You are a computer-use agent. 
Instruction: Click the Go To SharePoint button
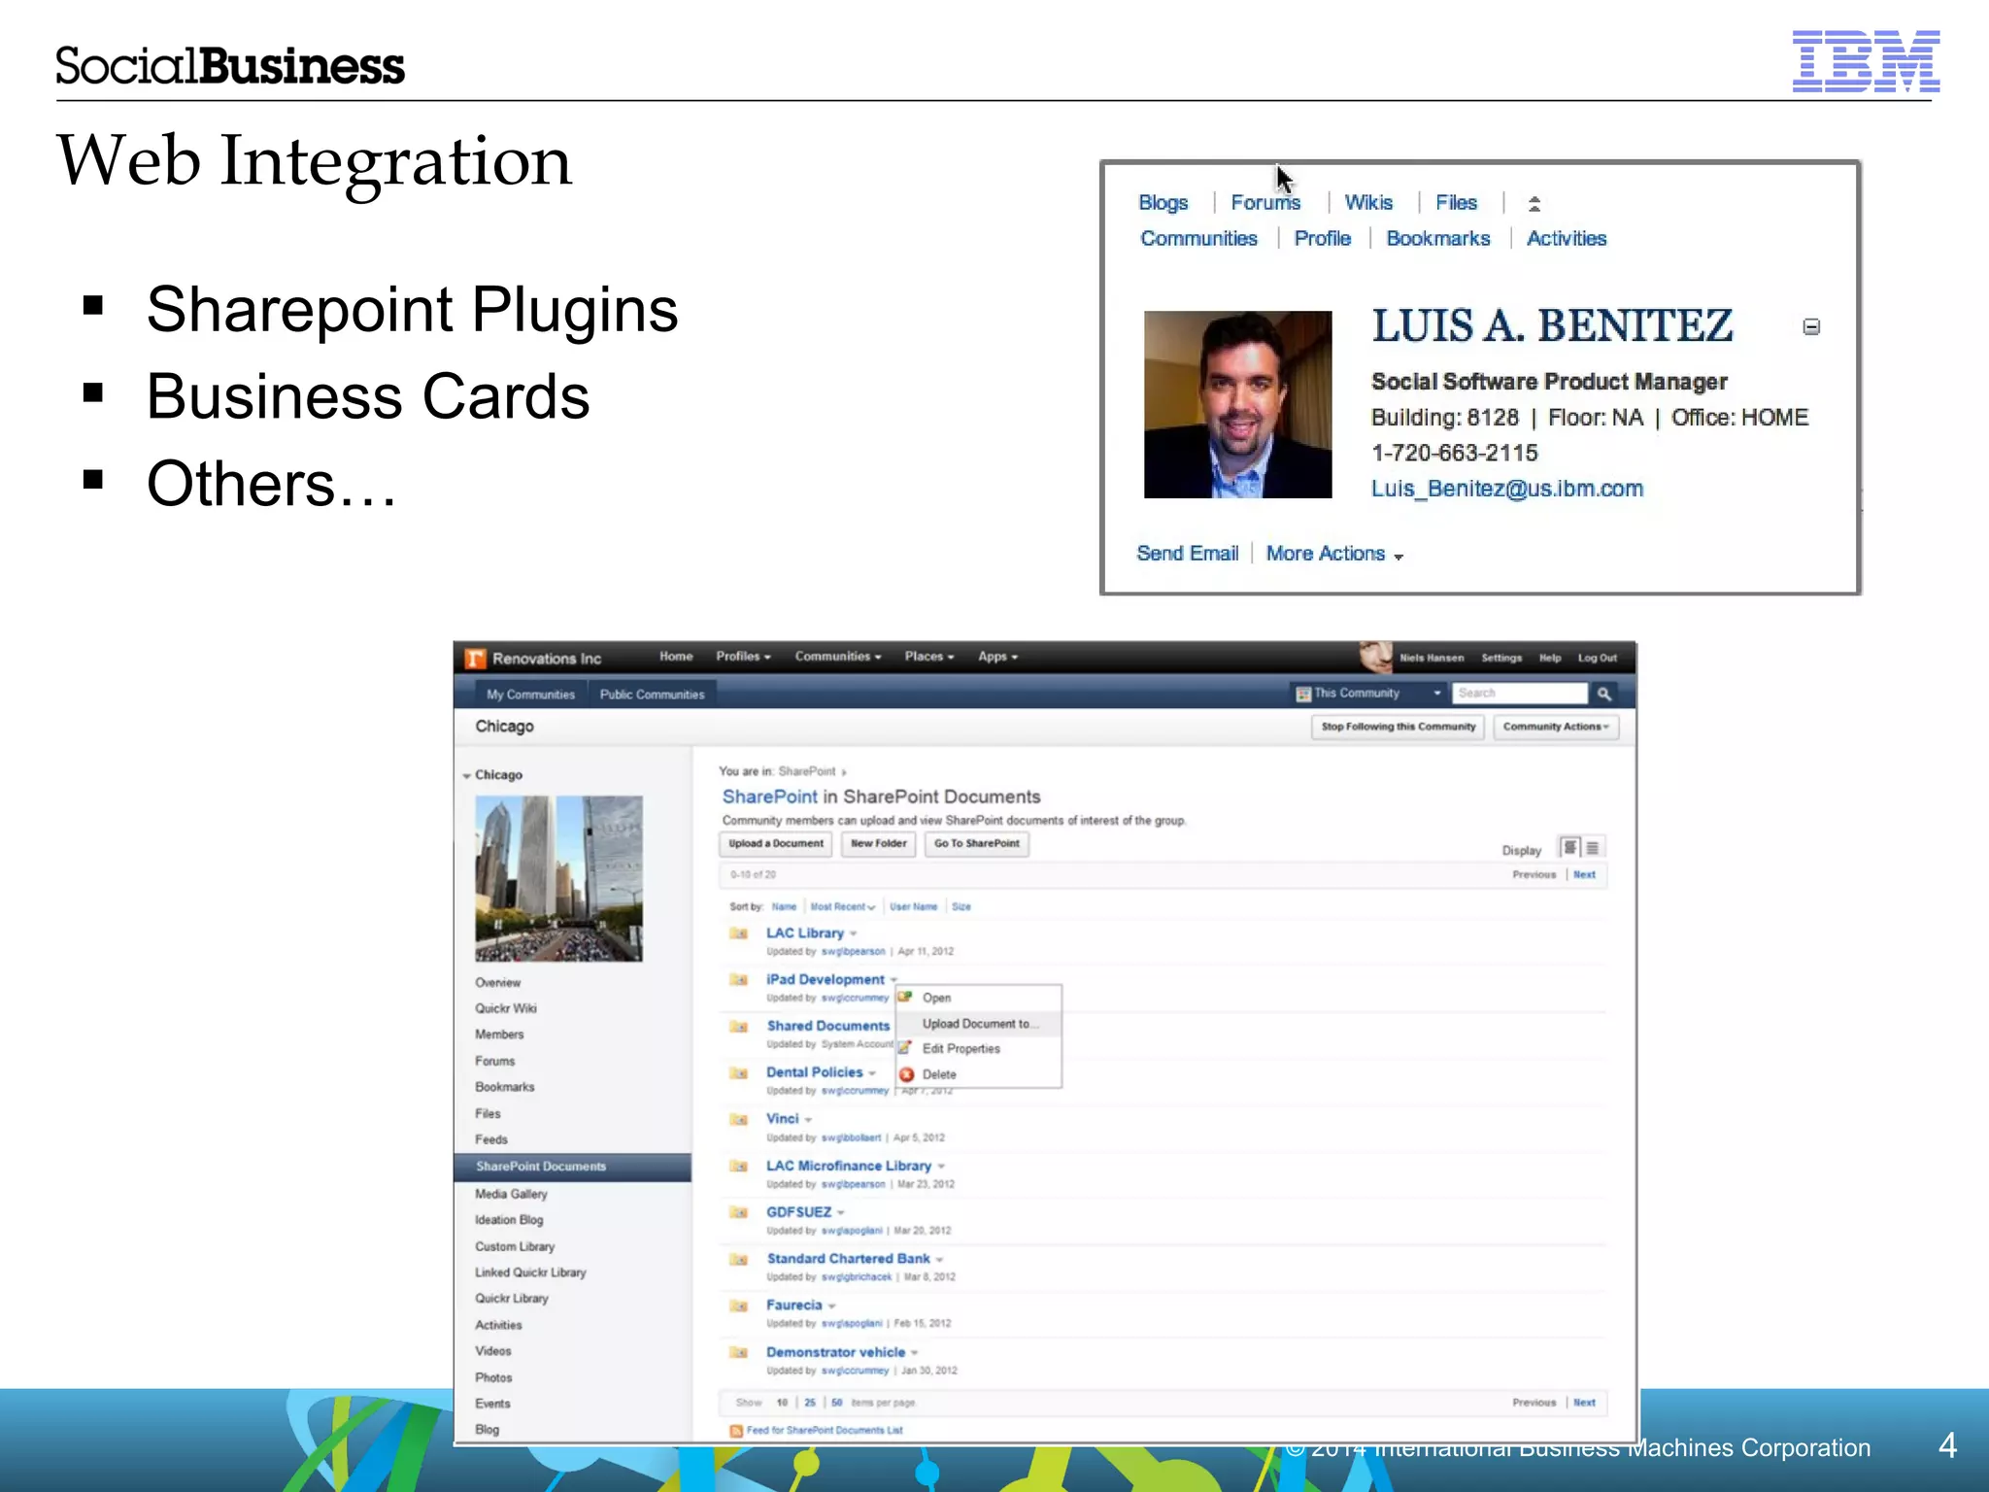pos(977,844)
